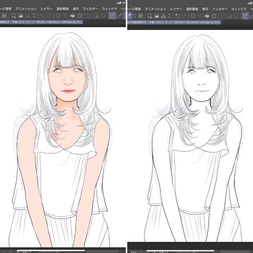Click zoom in plus button in left screenshot
253x253 pixels.
(10, 251)
